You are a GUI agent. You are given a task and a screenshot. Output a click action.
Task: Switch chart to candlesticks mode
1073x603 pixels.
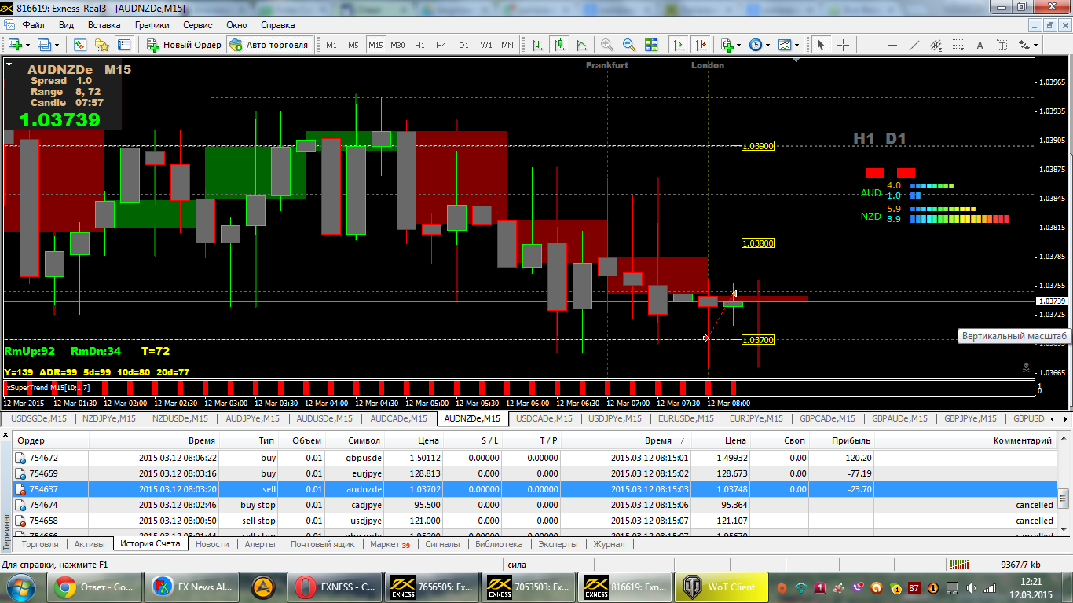(559, 45)
